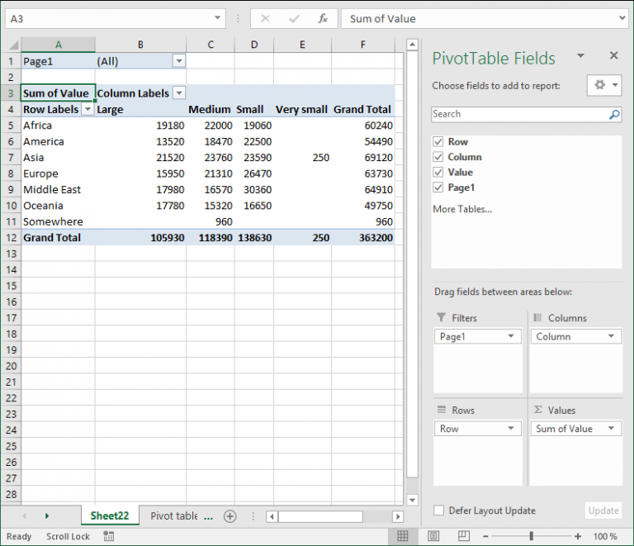This screenshot has width=634, height=546.
Task: Switch to the Pivot table sheet tab
Action: click(174, 516)
